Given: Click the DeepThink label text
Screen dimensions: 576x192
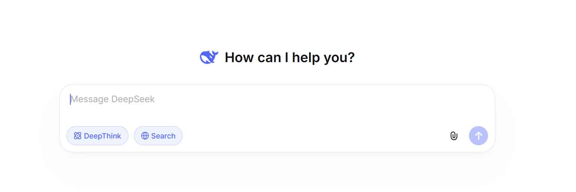Looking at the screenshot, I should (x=102, y=136).
